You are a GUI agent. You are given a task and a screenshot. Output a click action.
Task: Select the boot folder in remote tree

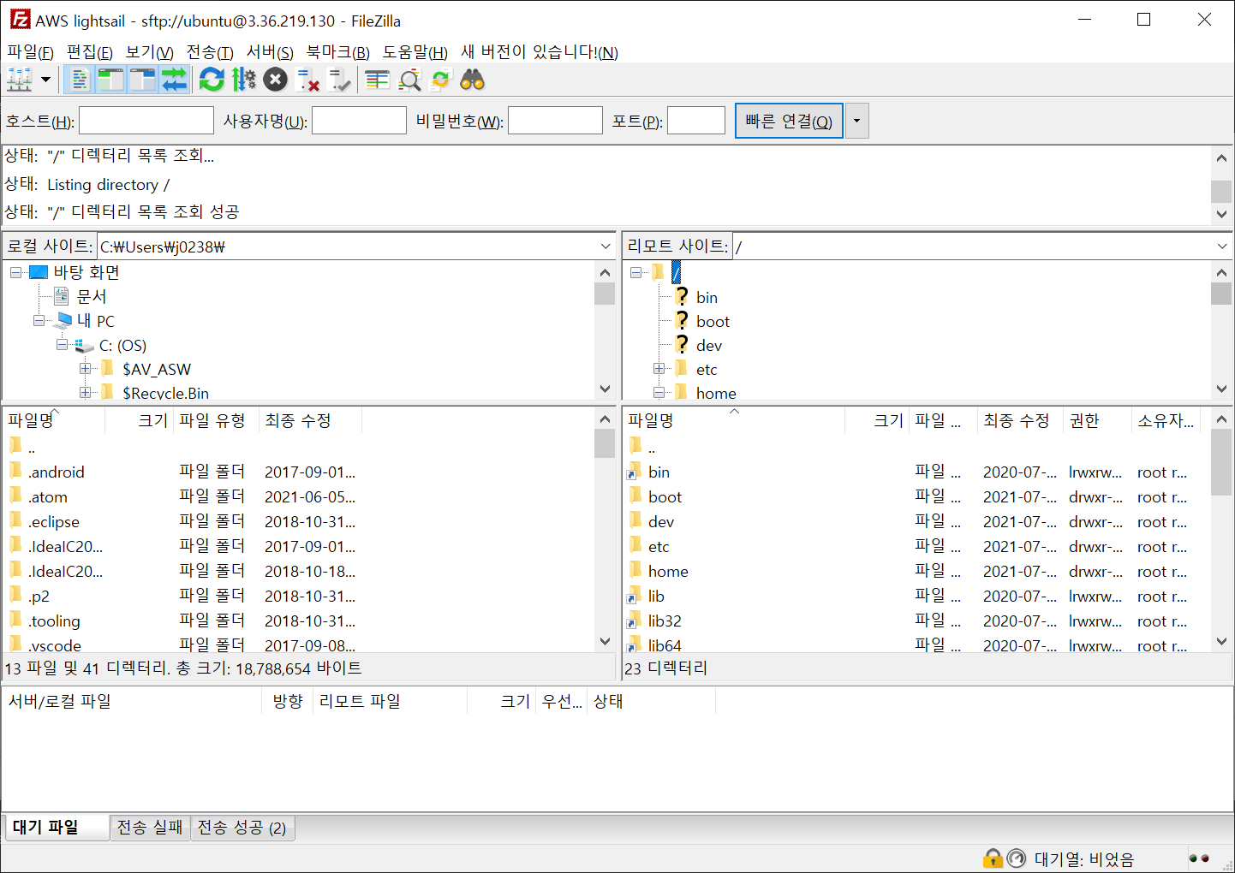click(x=713, y=321)
